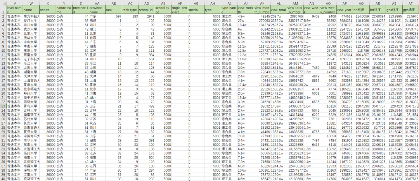Select column AD header
Viewport: 419px width, 181px height.
(x=146, y=3)
